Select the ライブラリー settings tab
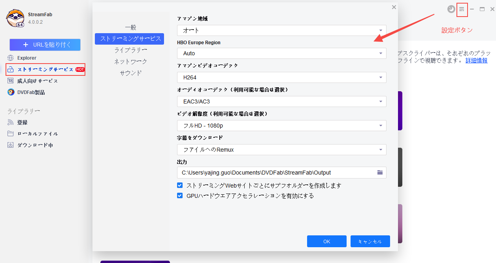 130,50
